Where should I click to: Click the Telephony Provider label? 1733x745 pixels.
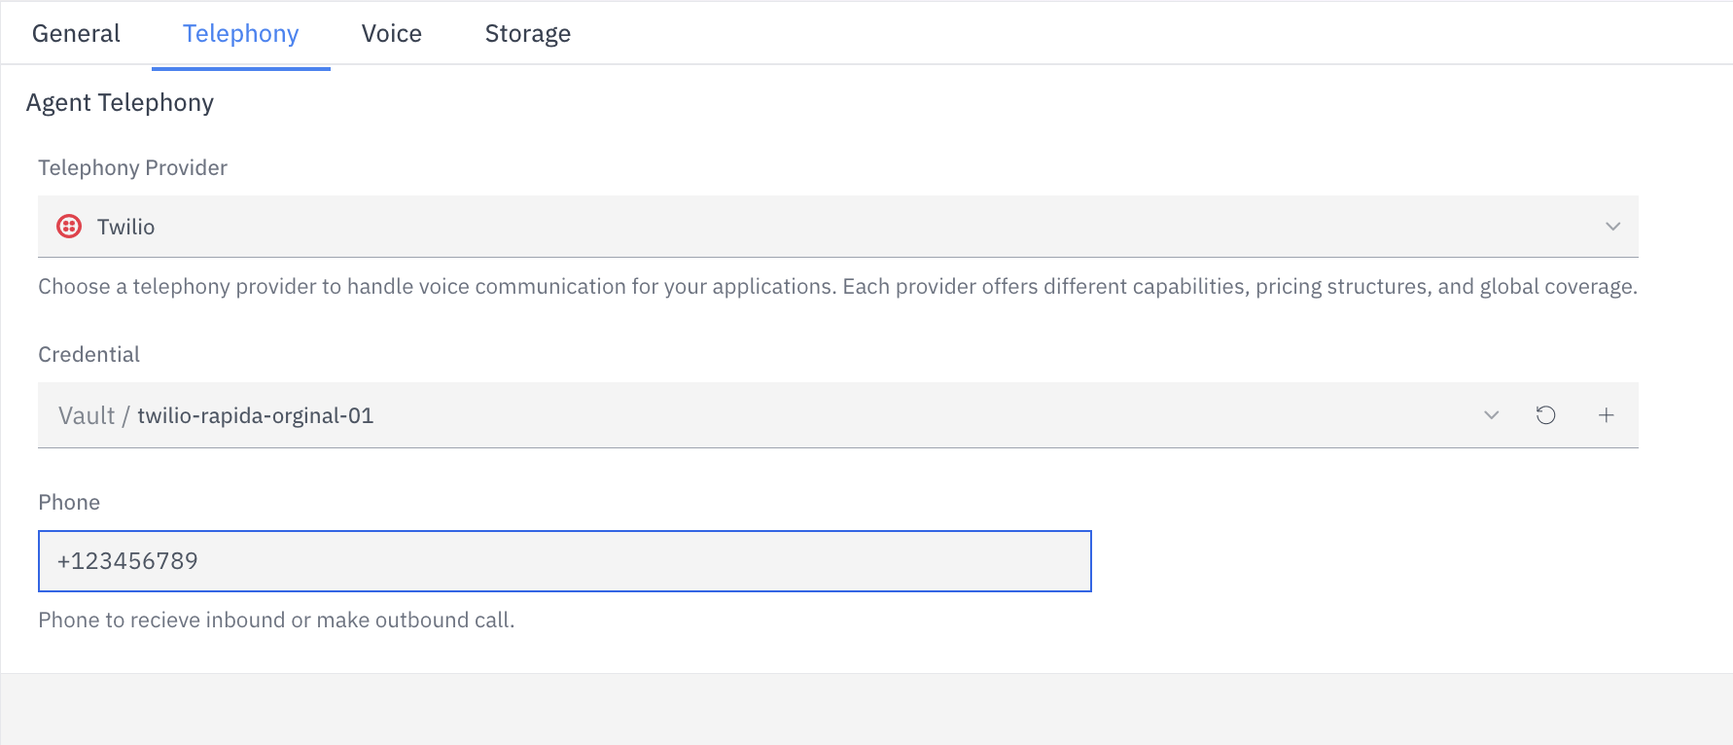point(132,167)
